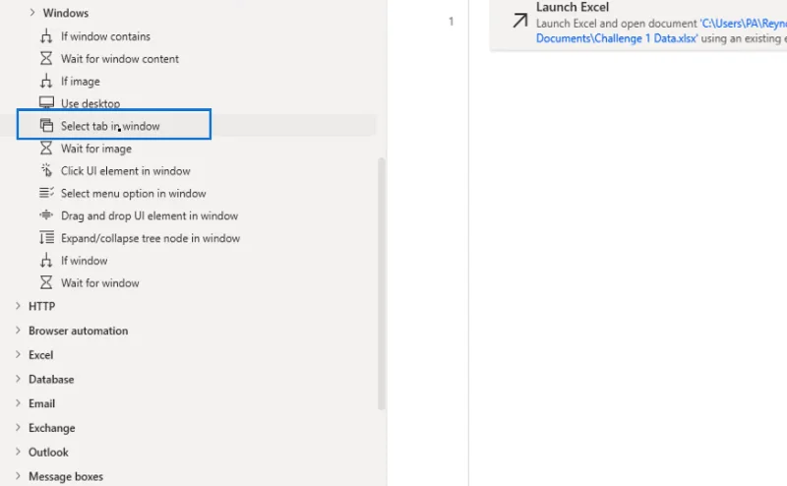Click the Email group label

click(x=41, y=403)
